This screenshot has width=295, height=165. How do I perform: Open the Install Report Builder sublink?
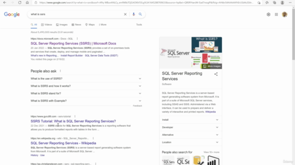coord(72,55)
